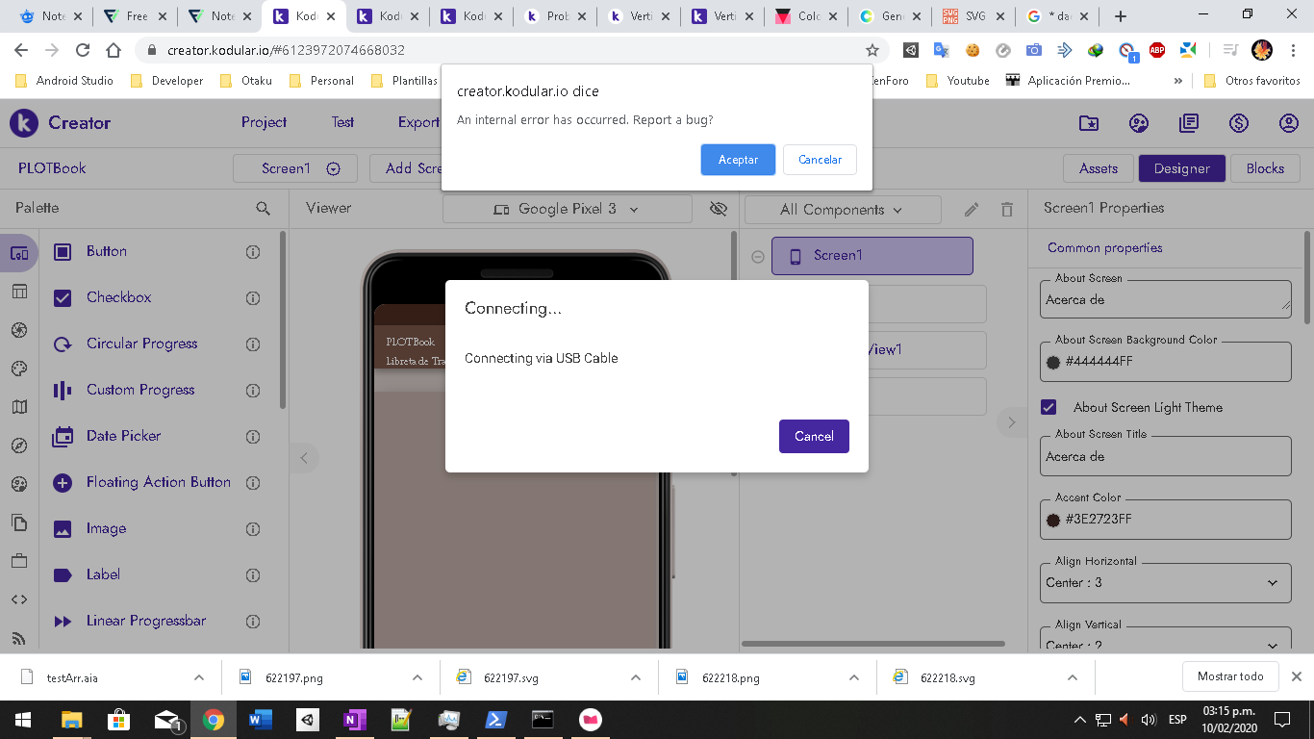
Task: Open the All Components dropdown
Action: (x=843, y=210)
